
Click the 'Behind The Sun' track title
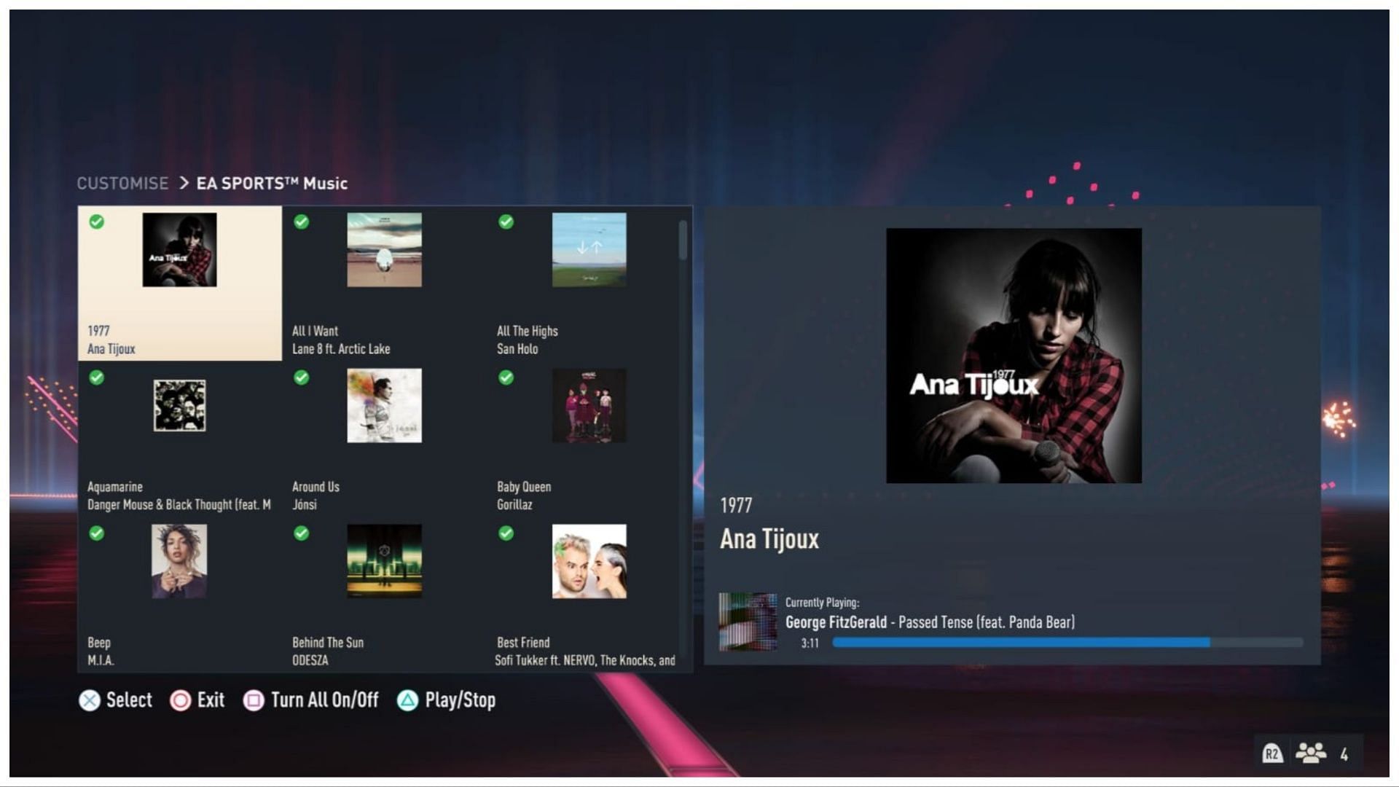[328, 643]
